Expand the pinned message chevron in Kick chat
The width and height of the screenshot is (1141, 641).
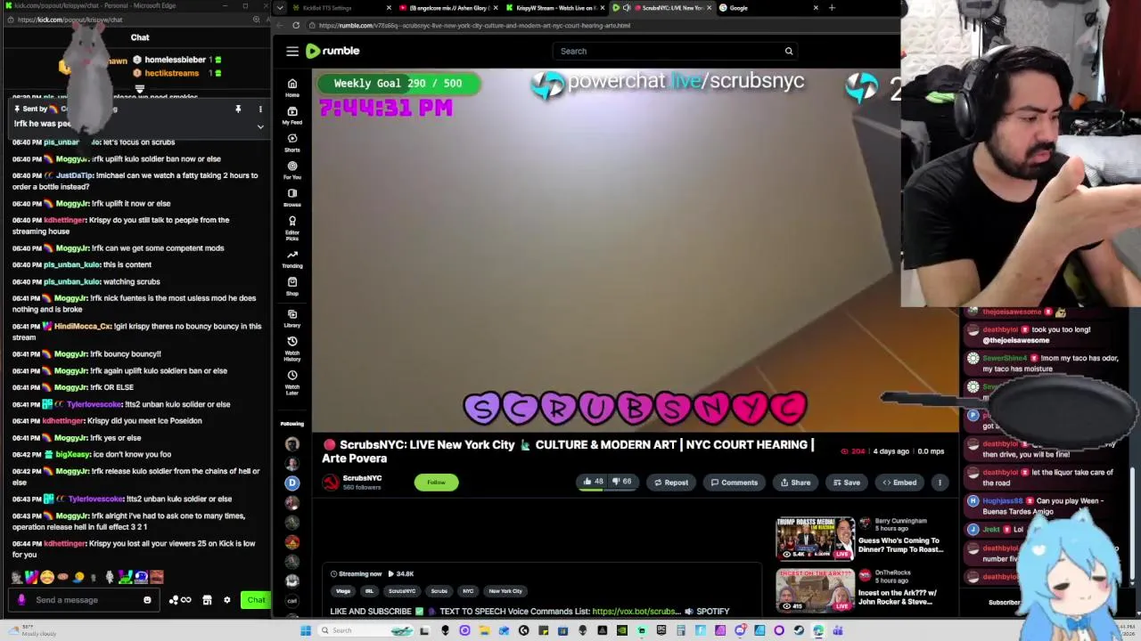pos(260,126)
